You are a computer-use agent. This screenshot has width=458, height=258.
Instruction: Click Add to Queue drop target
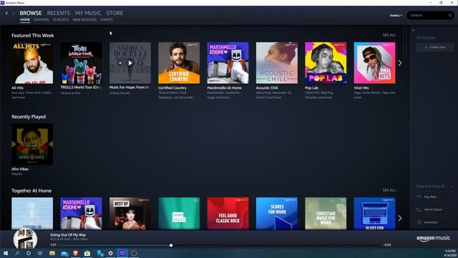point(434,209)
